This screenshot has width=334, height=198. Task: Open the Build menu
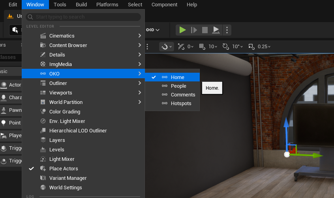tap(81, 4)
